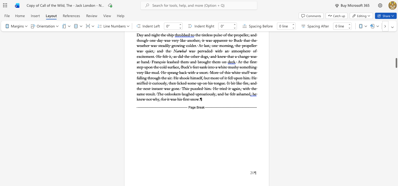Image resolution: width=398 pixels, height=186 pixels.
Task: Click the Margins page icon
Action: 7,26
